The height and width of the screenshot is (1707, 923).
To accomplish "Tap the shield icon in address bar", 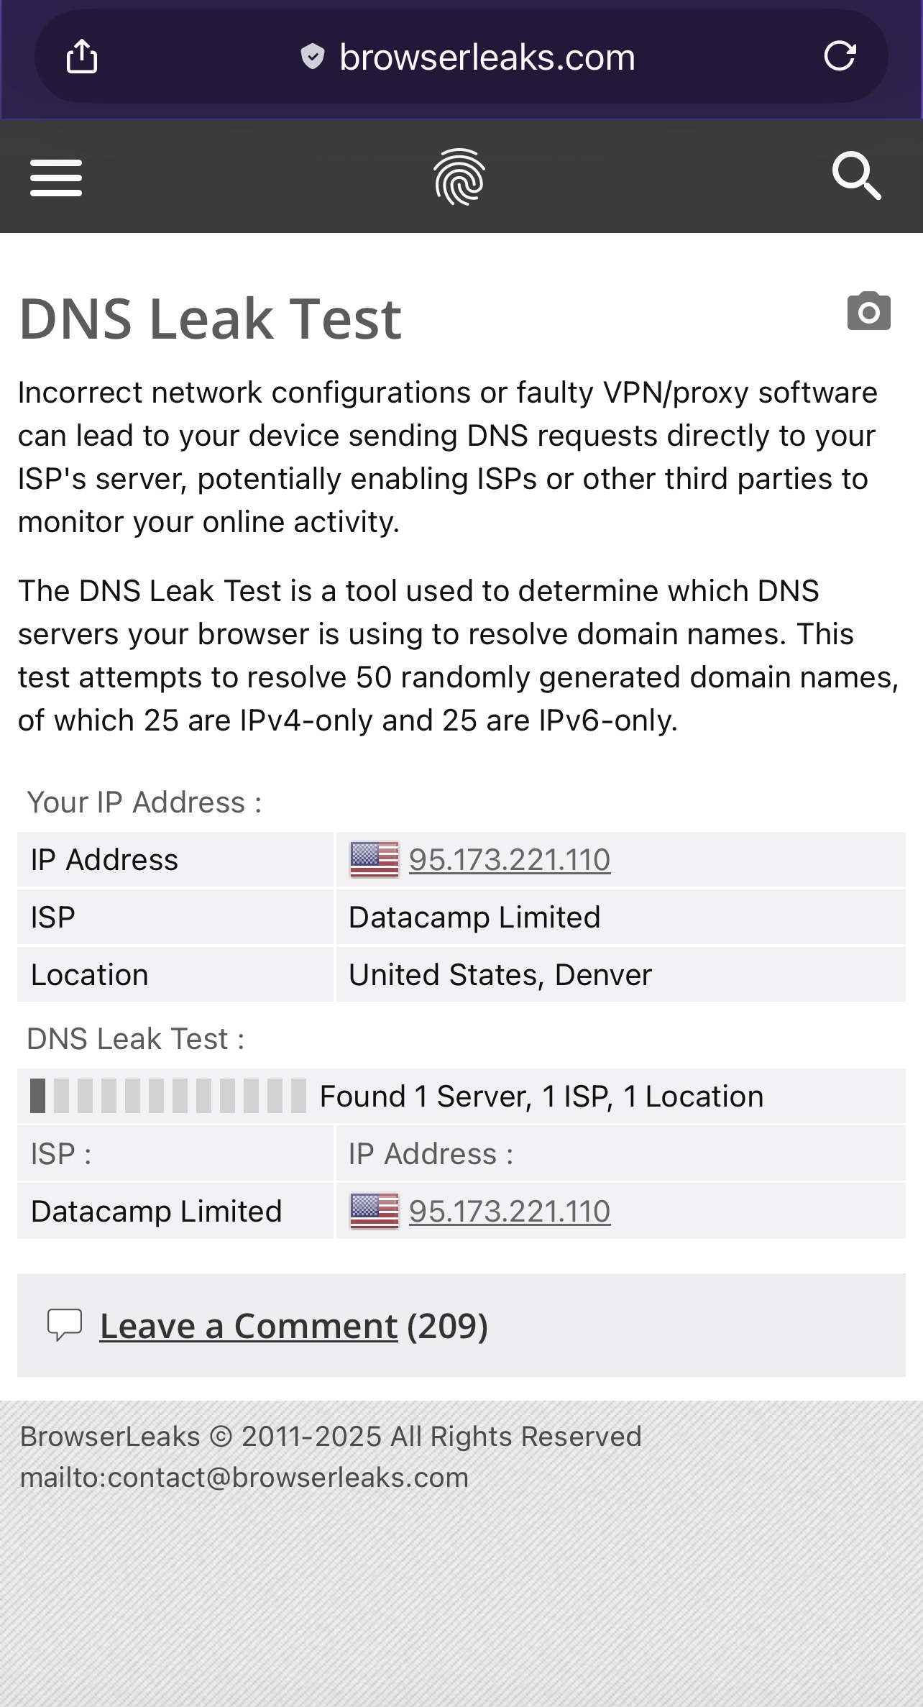I will [312, 57].
